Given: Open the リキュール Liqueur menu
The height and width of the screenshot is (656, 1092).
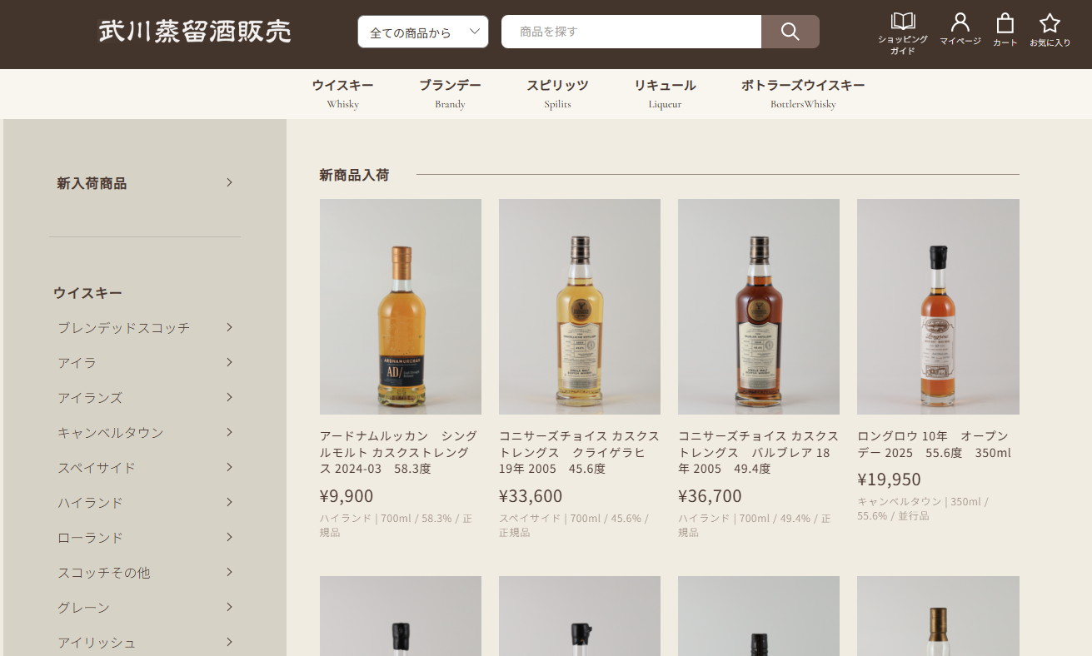Looking at the screenshot, I should click(x=665, y=93).
